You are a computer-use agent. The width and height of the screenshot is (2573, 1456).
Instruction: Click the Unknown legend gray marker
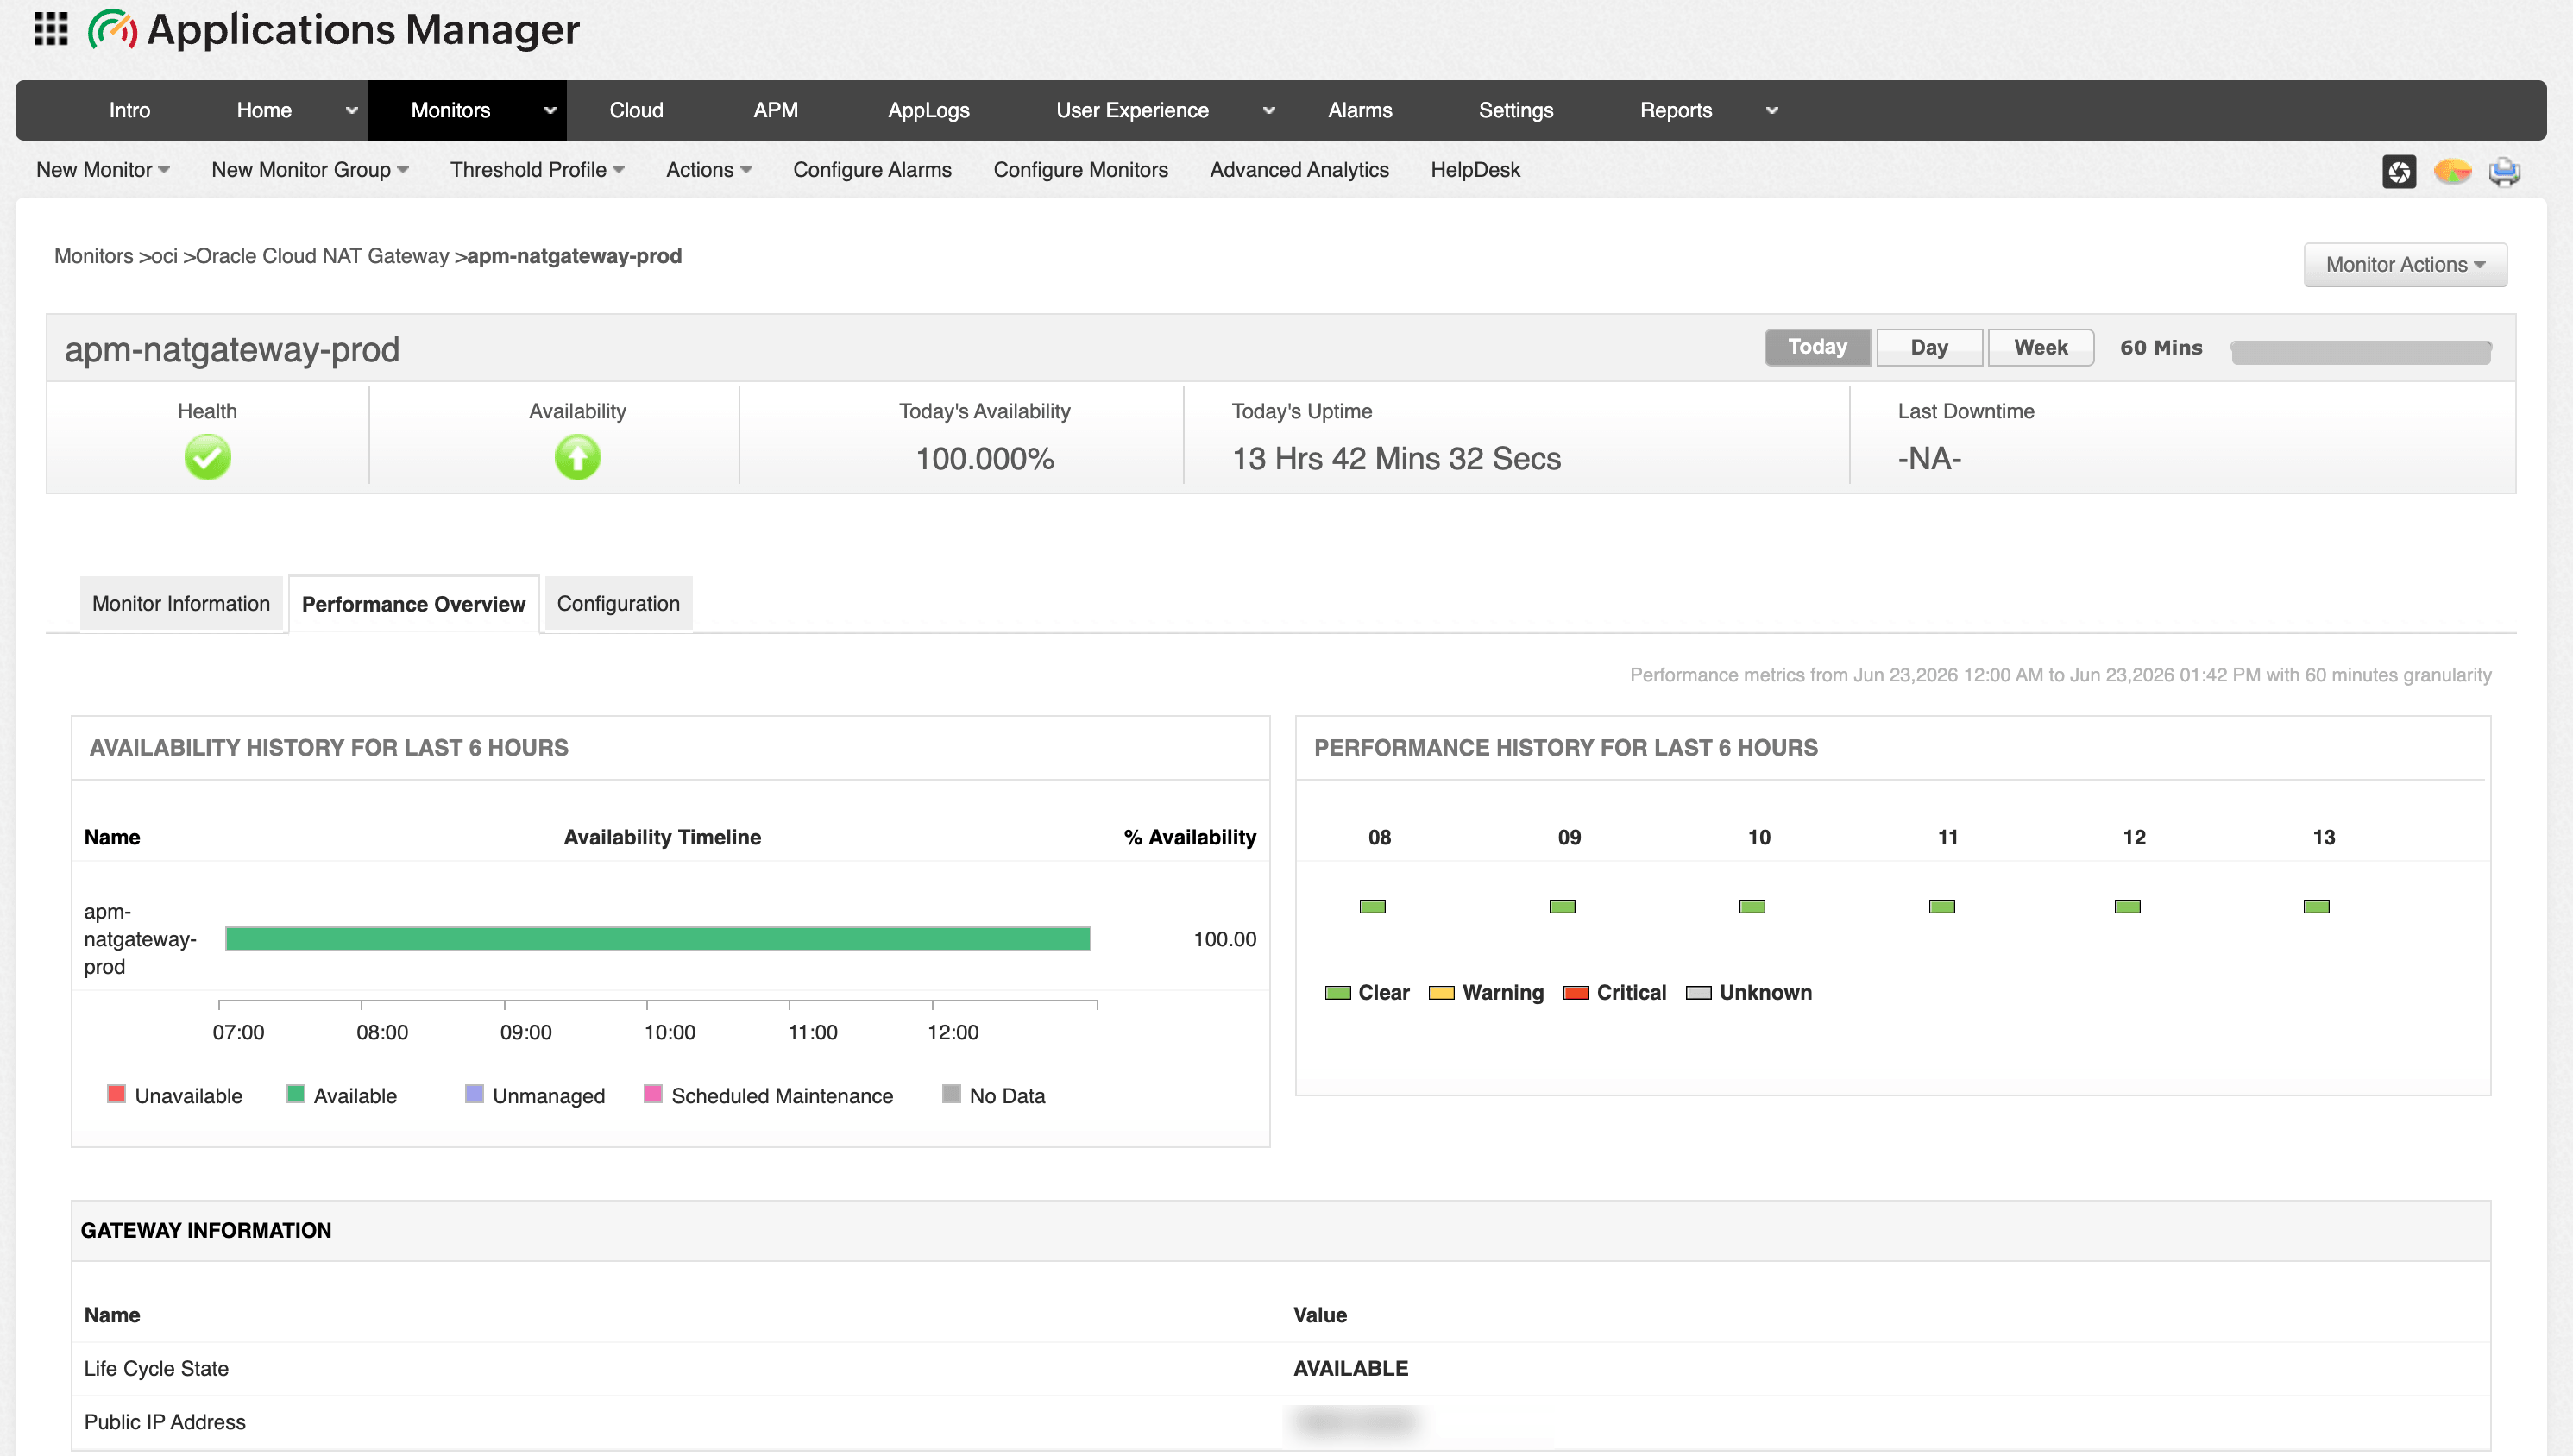(x=1698, y=993)
